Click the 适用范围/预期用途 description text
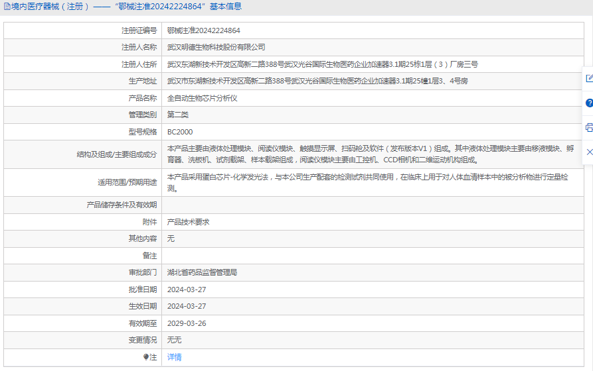The width and height of the screenshot is (593, 371). point(367,182)
